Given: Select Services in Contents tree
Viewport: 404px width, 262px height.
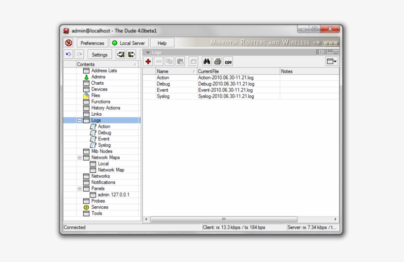Looking at the screenshot, I should click(100, 207).
